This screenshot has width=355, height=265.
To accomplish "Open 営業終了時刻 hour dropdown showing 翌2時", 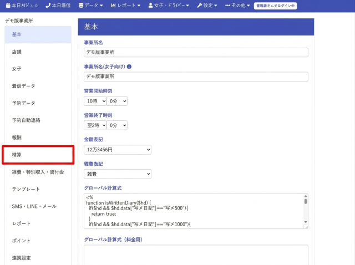I will 95,125.
